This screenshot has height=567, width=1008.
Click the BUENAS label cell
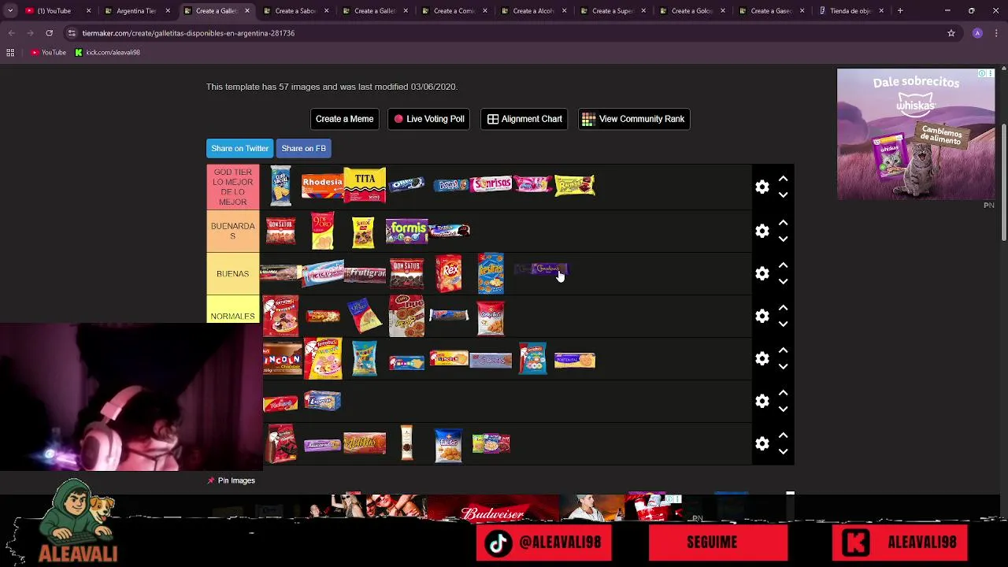pos(232,273)
